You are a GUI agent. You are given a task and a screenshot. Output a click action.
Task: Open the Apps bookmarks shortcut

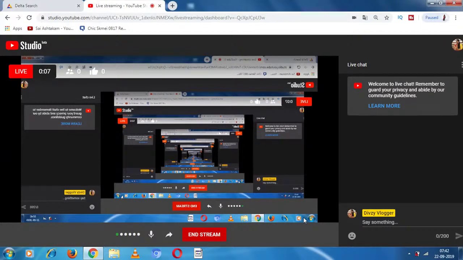(13, 28)
